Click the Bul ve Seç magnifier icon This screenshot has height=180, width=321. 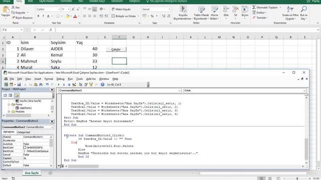(x=304, y=9)
